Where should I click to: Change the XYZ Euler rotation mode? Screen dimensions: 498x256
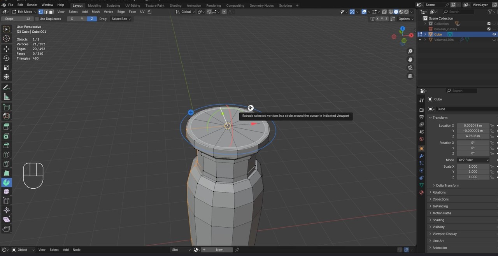click(x=473, y=160)
